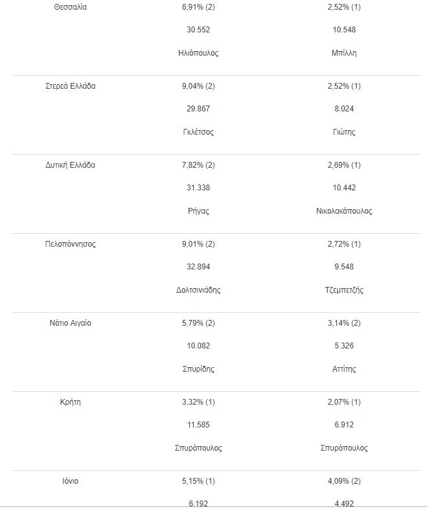Select the name Γιώτης
427x509 pixels.
[x=343, y=132]
